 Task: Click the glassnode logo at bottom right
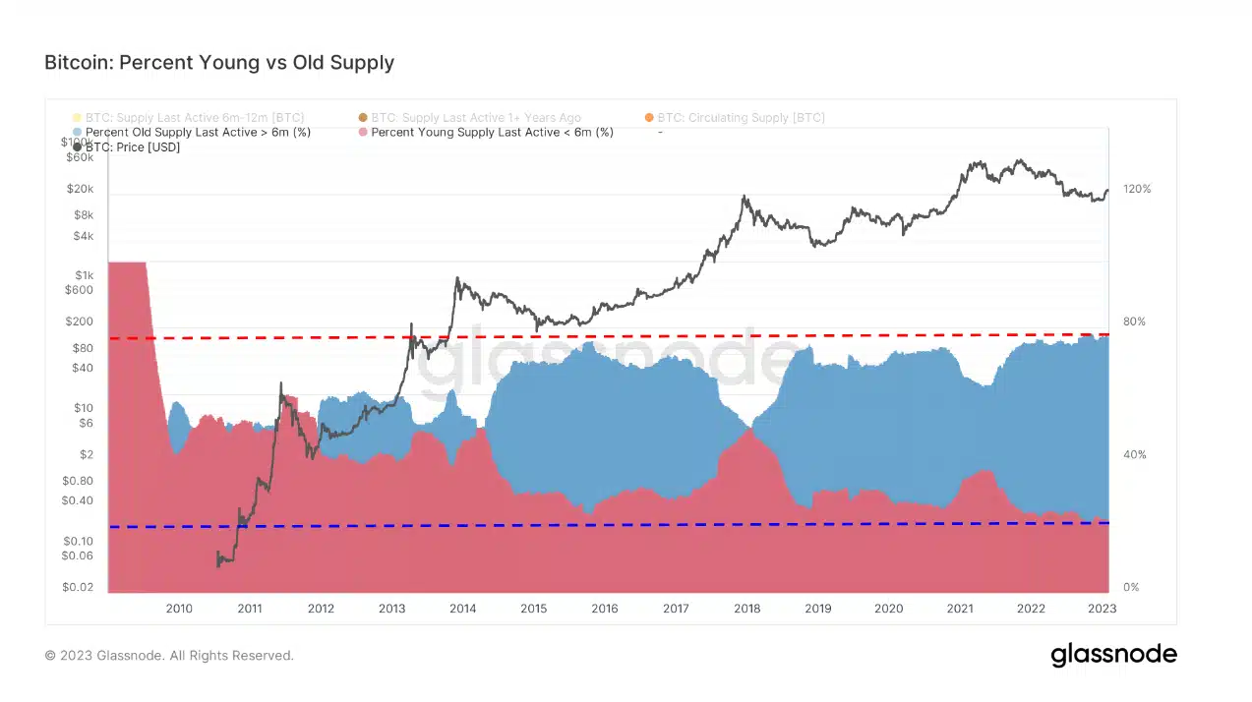tap(1113, 655)
